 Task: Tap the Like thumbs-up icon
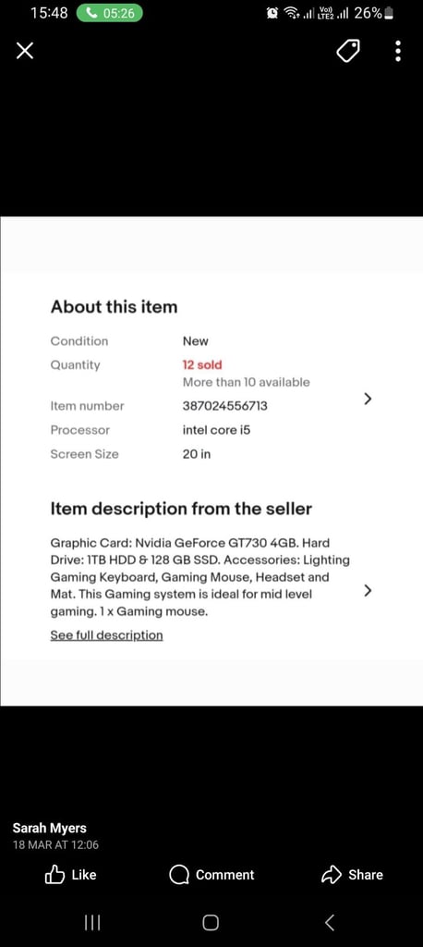54,875
